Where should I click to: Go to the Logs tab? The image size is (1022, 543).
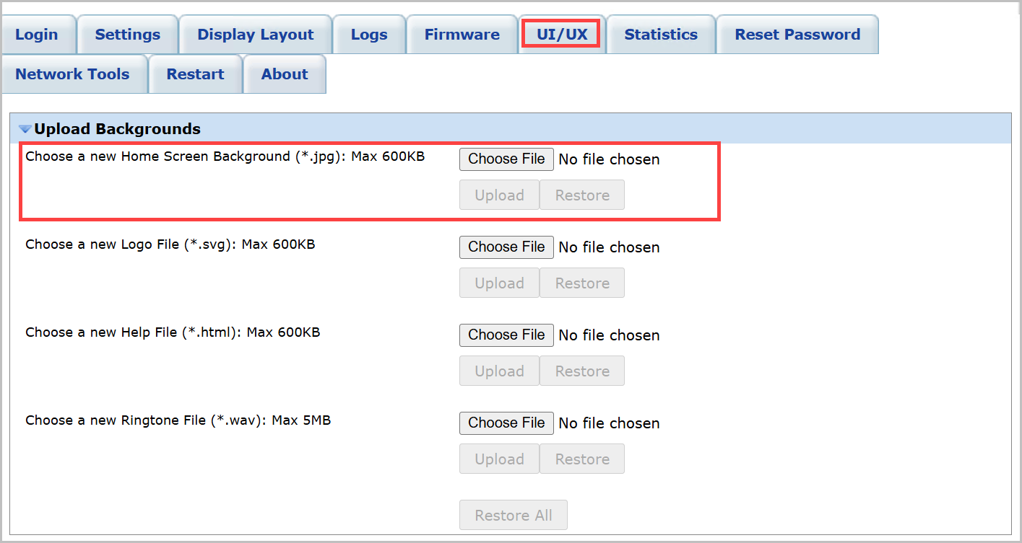coord(369,35)
